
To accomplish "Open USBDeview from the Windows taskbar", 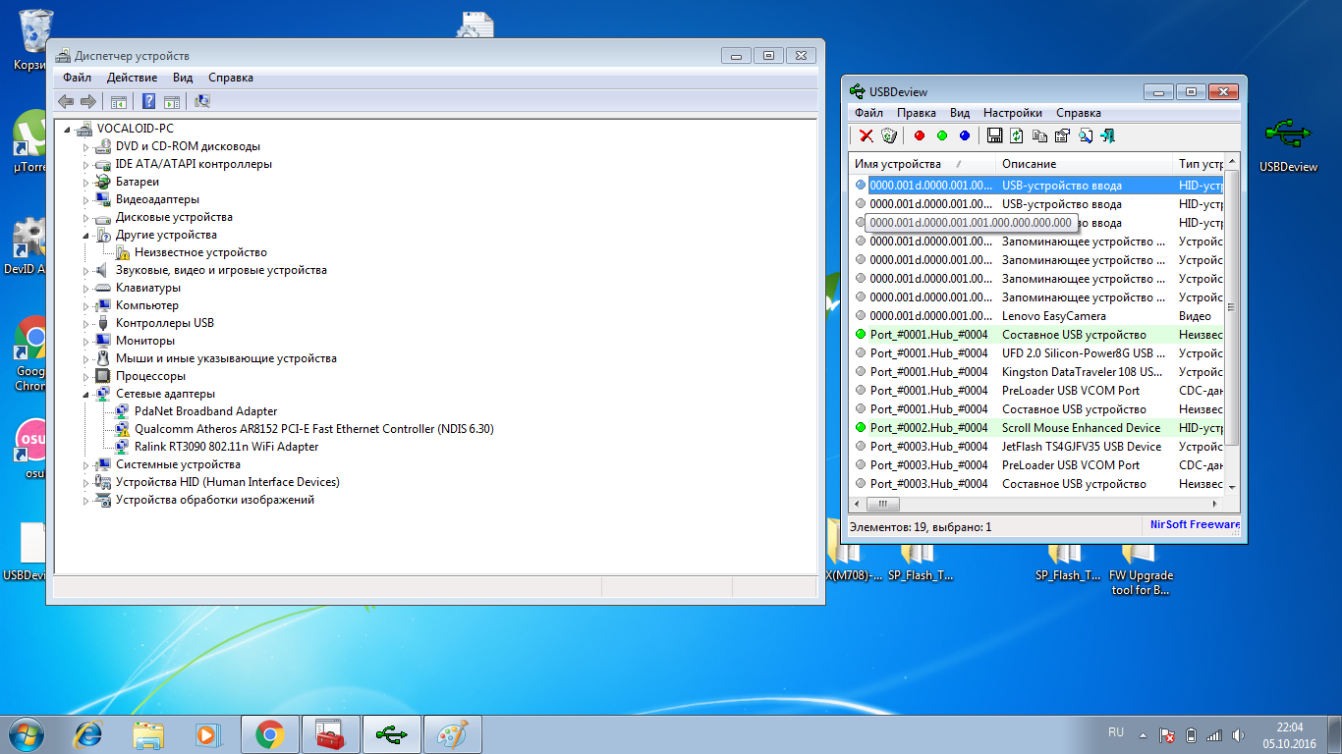I will (x=392, y=733).
